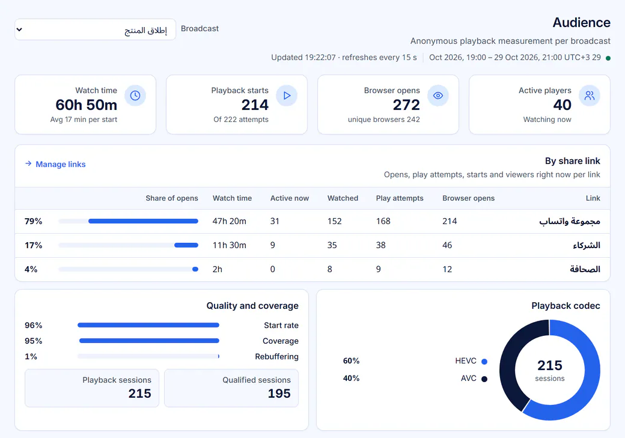Click the playback codec donut chart
625x438 pixels.
pyautogui.click(x=550, y=370)
